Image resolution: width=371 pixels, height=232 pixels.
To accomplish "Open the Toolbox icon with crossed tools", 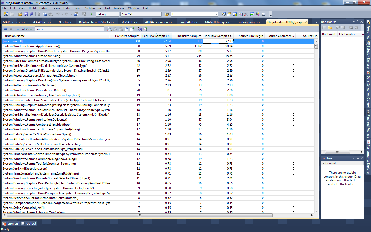I will [246, 14].
